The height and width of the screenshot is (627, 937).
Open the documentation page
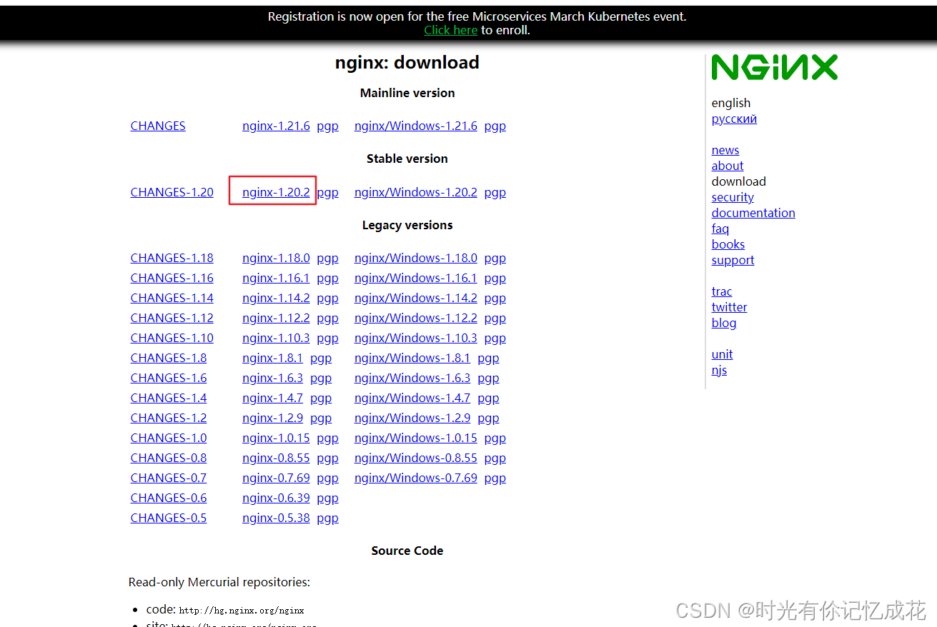[x=753, y=213]
